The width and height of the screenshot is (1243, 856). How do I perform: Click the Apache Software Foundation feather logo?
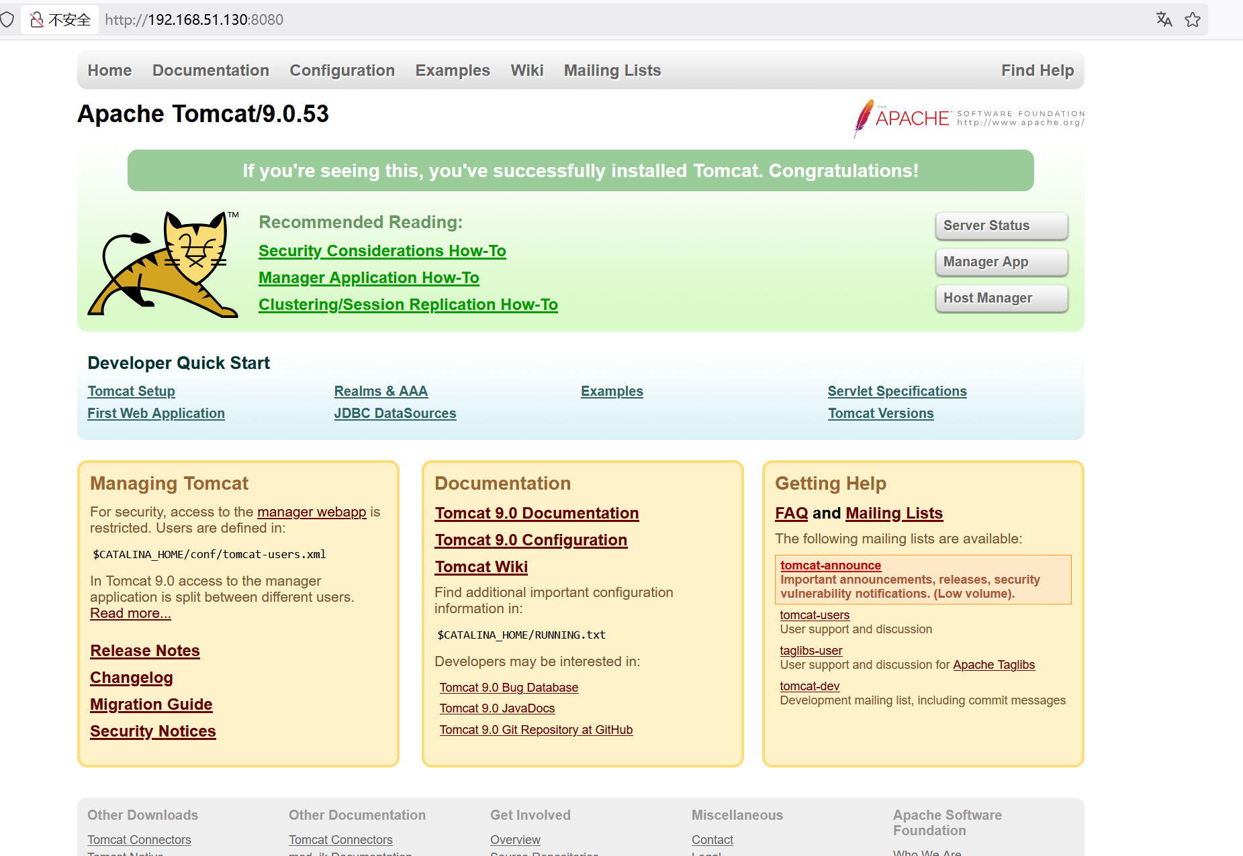[x=968, y=119]
